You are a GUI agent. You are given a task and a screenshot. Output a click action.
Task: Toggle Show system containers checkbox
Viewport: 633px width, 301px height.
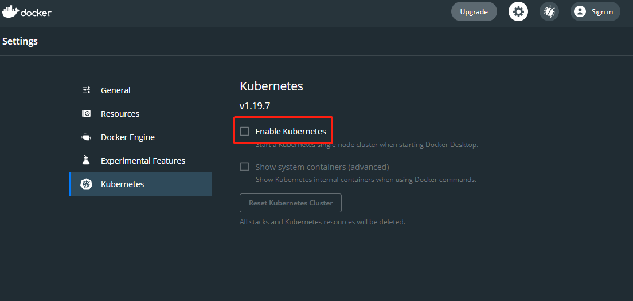coord(245,167)
